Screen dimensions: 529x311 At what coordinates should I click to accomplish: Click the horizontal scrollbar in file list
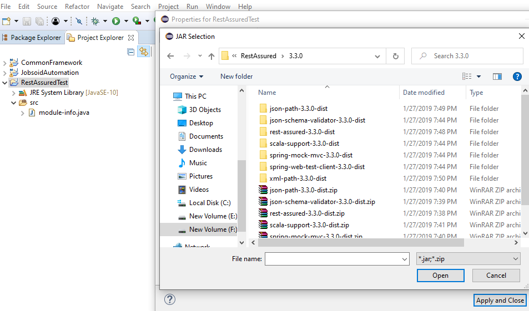(x=361, y=242)
